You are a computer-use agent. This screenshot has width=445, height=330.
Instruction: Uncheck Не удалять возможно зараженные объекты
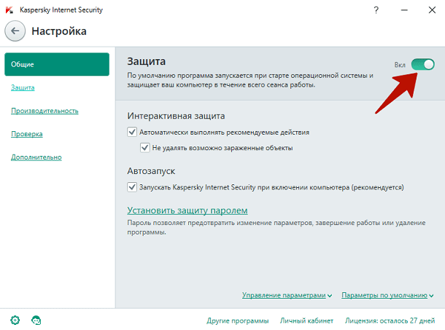pyautogui.click(x=145, y=148)
